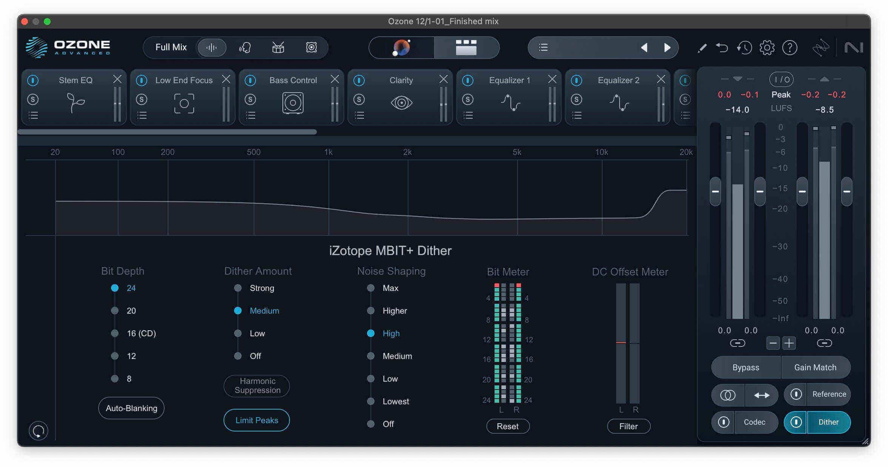
Task: Click the iZotope swirl logo icon
Action: click(821, 48)
